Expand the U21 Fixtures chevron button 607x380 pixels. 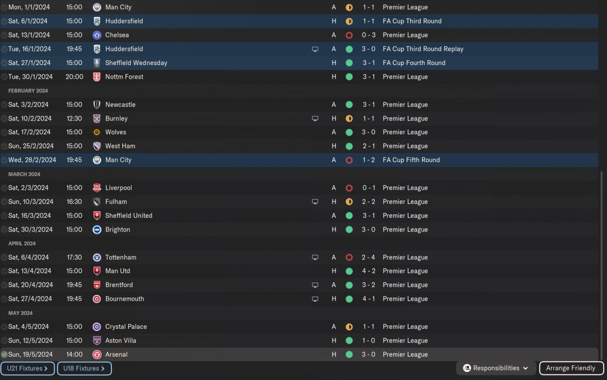[x=46, y=369]
